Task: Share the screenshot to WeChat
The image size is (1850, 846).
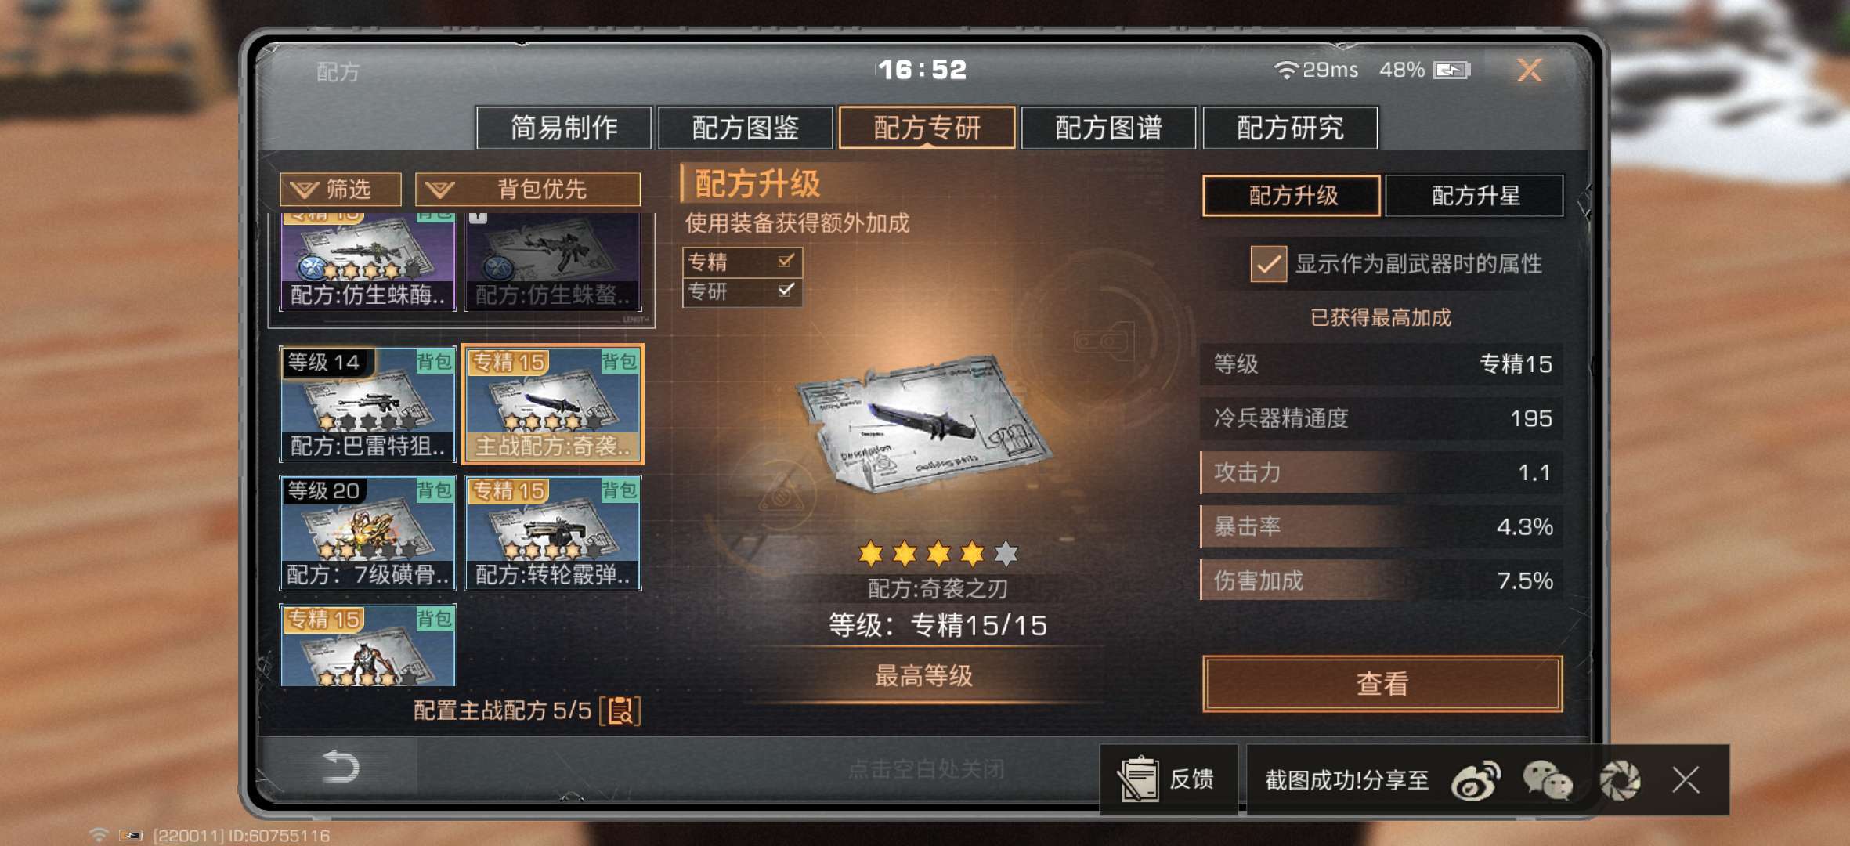Action: [x=1547, y=780]
